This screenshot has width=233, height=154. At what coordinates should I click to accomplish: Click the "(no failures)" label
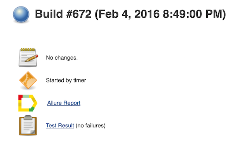click(x=90, y=126)
